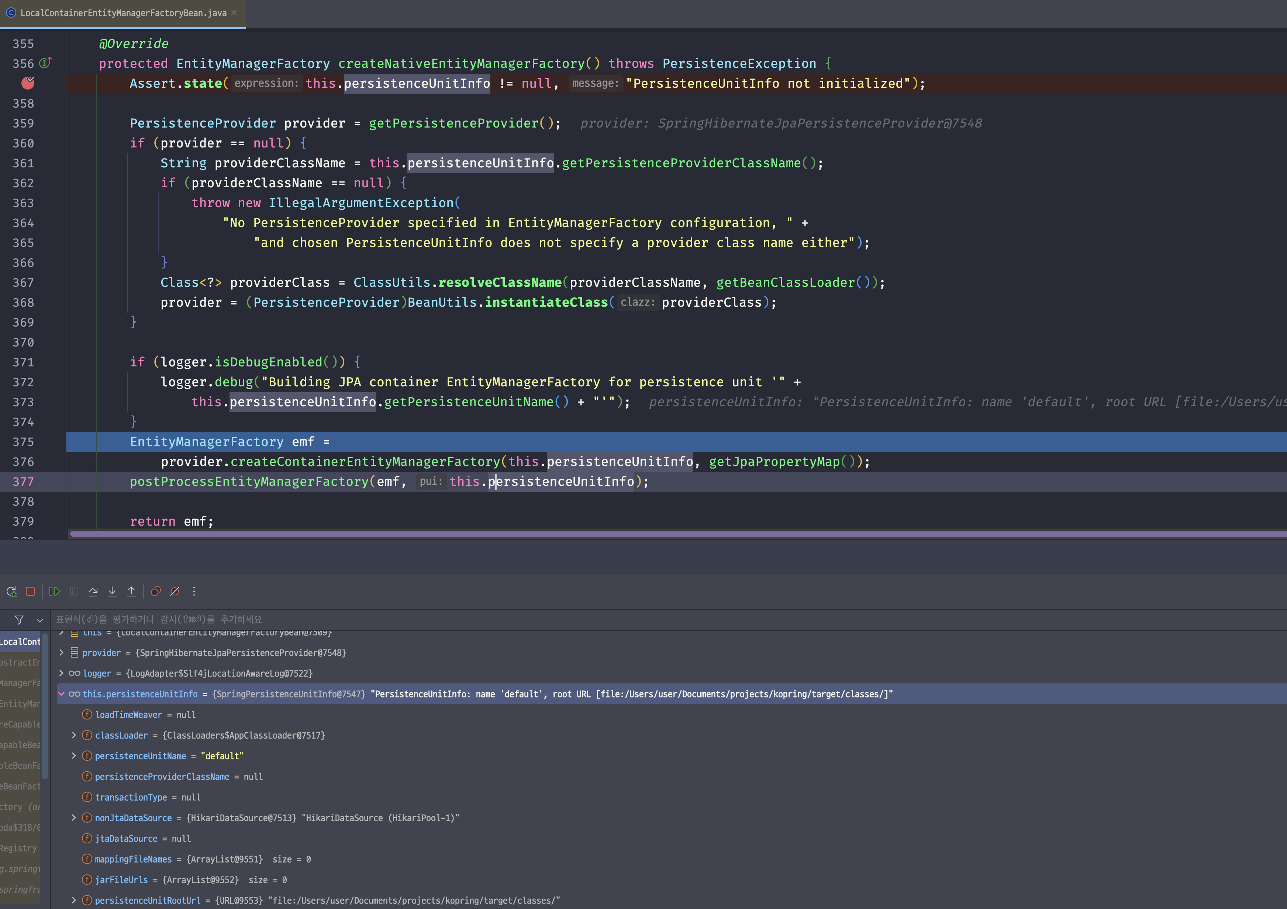Click the Pause Program icon
The height and width of the screenshot is (909, 1287).
(74, 591)
